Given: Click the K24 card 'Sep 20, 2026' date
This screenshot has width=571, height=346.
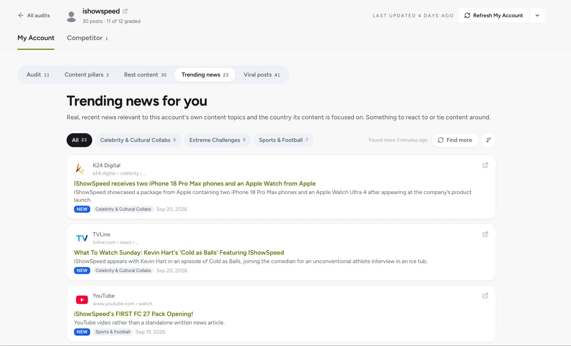Looking at the screenshot, I should [172, 209].
